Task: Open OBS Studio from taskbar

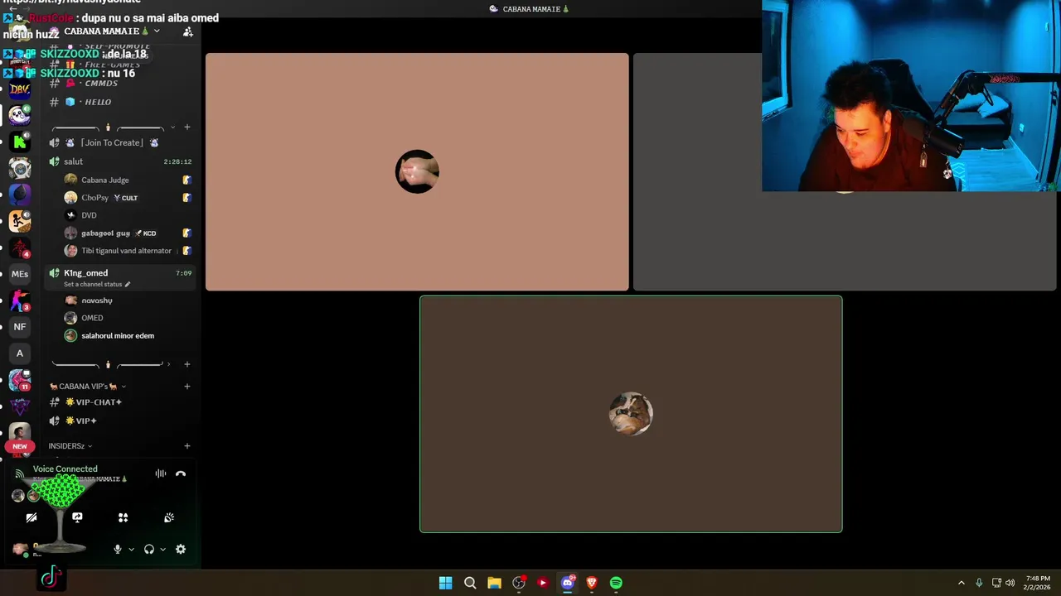Action: pyautogui.click(x=519, y=583)
